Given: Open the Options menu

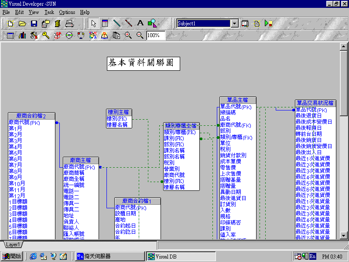Looking at the screenshot, I should click(67, 12).
